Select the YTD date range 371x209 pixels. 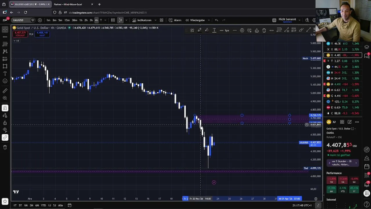pyautogui.click(x=43, y=205)
